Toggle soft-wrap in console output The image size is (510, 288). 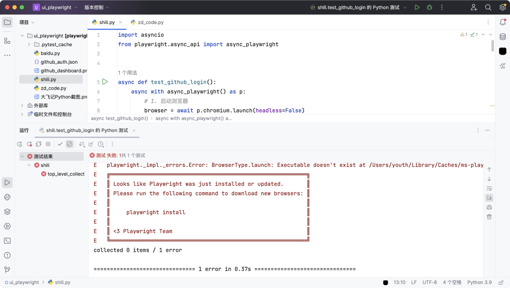click(x=489, y=189)
